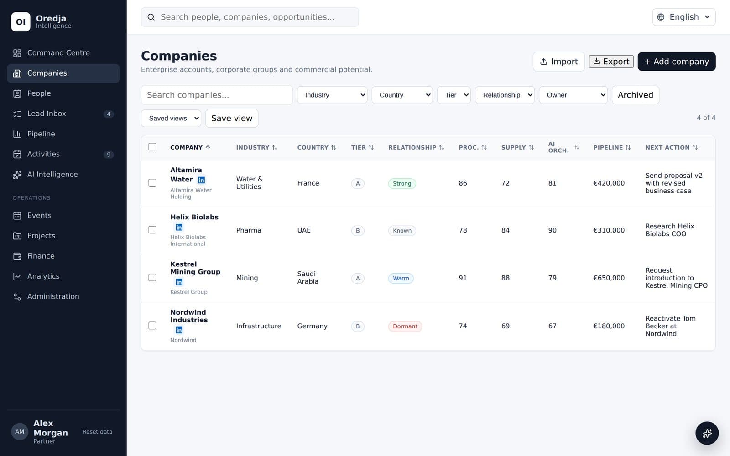730x456 pixels.
Task: Click the AM user avatar
Action: pyautogui.click(x=20, y=431)
